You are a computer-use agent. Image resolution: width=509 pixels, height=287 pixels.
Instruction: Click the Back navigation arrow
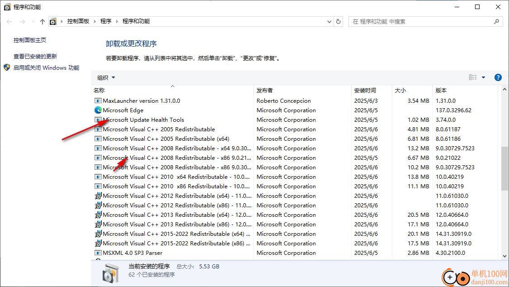(x=9, y=21)
